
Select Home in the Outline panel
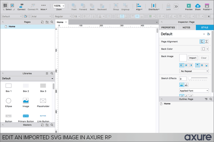[167, 104]
